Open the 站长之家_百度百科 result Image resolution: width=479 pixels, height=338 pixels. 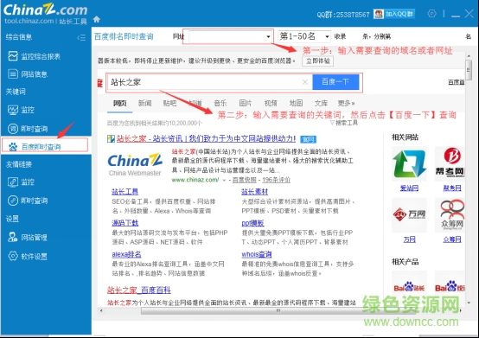[x=139, y=290]
